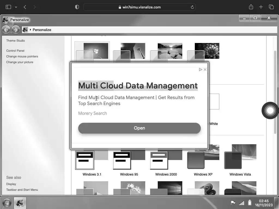Screen dimensions: 279x209
Task: Click the theme labeled White
Action: (214, 124)
